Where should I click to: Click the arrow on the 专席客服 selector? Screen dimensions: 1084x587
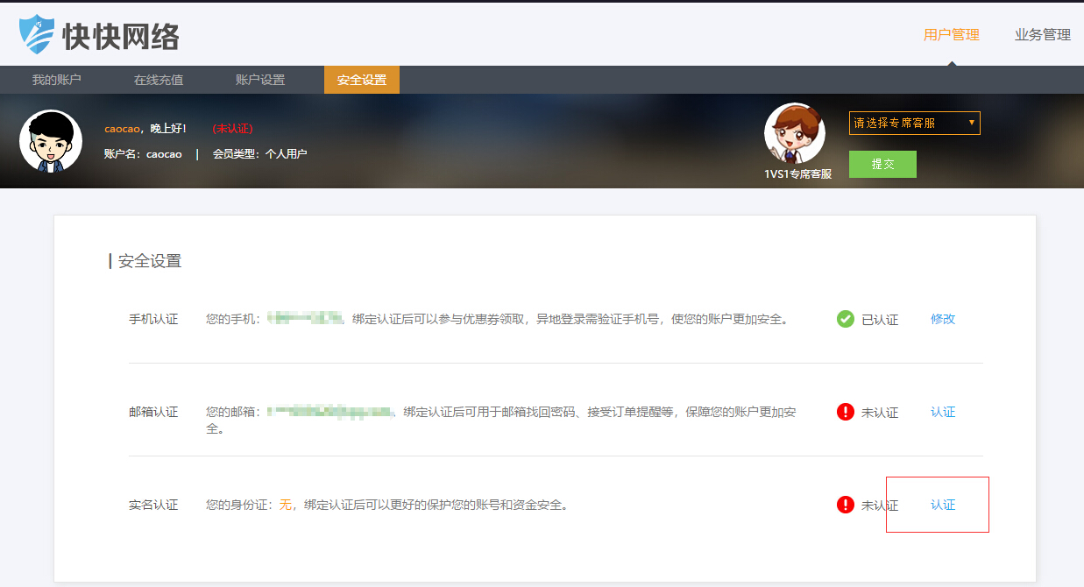click(971, 124)
